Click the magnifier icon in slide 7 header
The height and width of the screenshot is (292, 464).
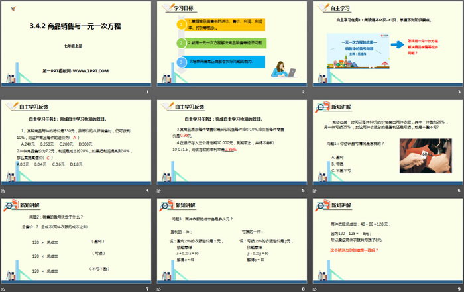tap(11, 205)
